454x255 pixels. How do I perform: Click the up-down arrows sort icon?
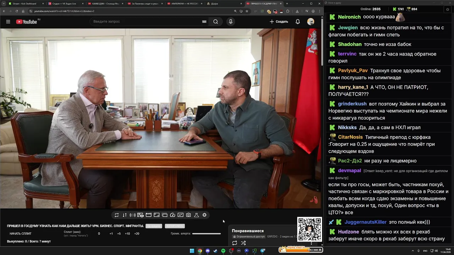tap(124, 215)
